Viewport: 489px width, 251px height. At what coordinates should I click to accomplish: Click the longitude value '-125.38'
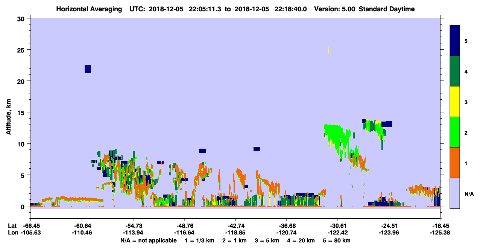click(440, 233)
